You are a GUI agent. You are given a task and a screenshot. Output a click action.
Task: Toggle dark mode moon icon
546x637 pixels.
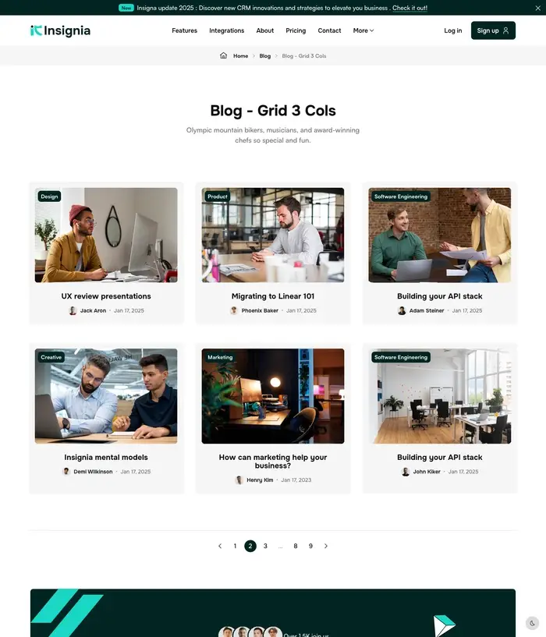[532, 623]
